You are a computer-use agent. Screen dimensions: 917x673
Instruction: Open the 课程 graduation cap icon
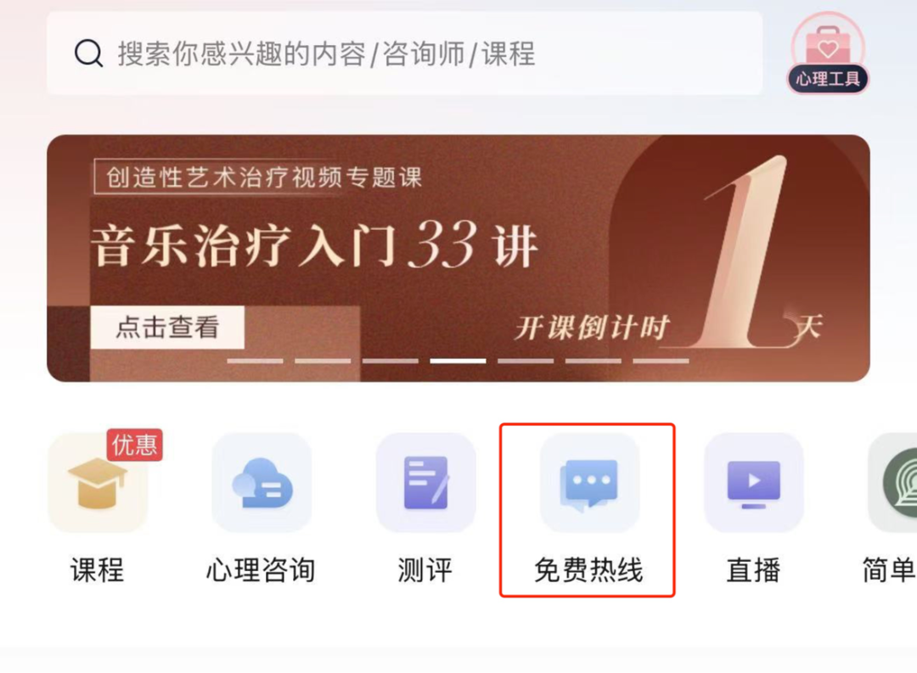[98, 483]
